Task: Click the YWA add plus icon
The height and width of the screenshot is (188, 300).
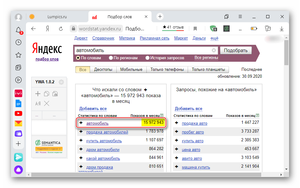Action: click(x=38, y=94)
